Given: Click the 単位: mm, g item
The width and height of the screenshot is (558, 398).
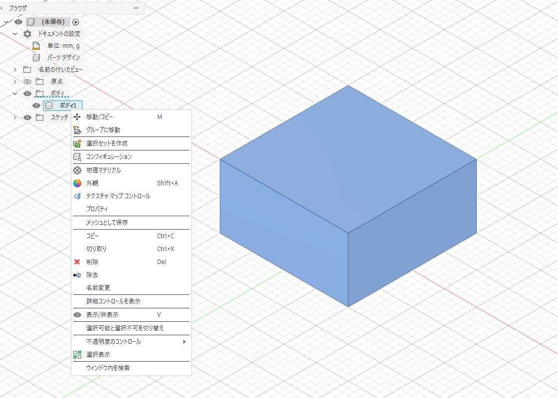Looking at the screenshot, I should [63, 46].
